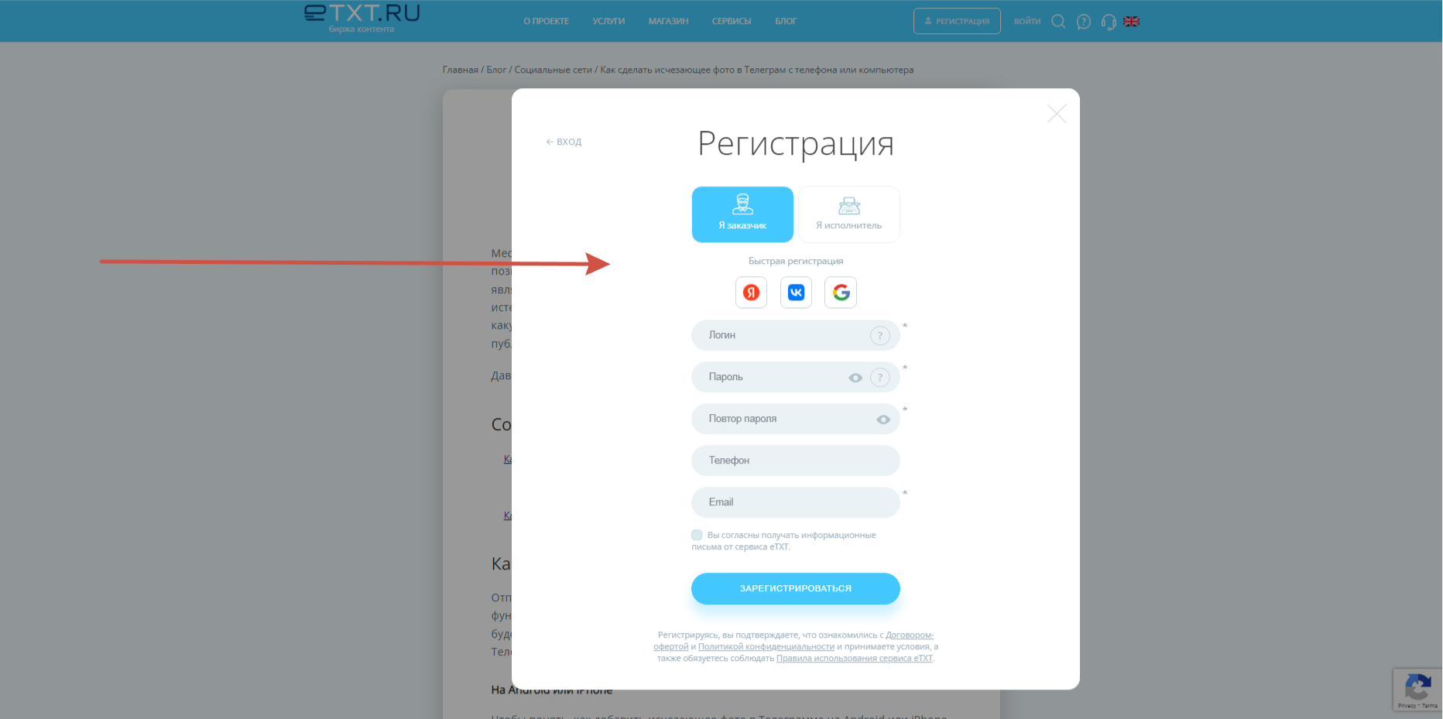Show repeated password with eye toggle
This screenshot has height=719, width=1443.
coord(883,419)
